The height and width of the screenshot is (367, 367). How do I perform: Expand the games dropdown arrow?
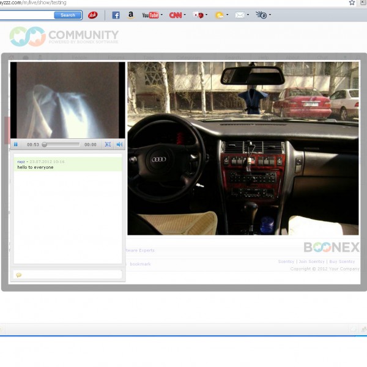click(206, 15)
